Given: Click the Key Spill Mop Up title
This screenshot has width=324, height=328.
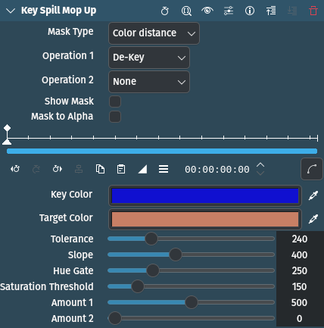Looking at the screenshot, I should coord(59,11).
